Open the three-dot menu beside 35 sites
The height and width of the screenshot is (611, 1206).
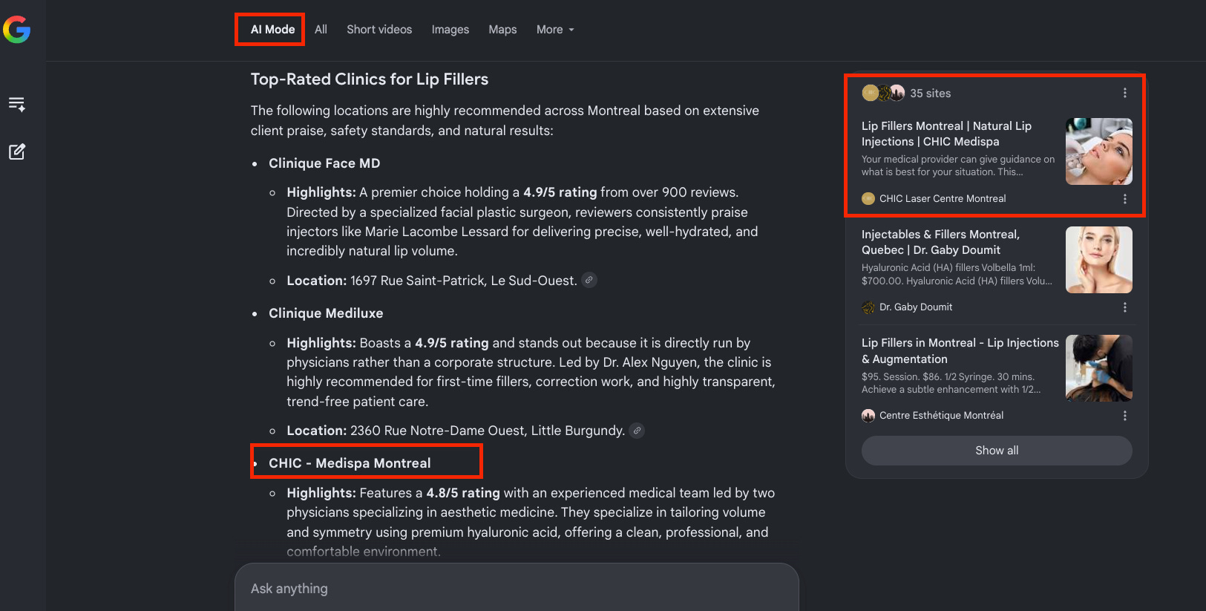(x=1124, y=93)
